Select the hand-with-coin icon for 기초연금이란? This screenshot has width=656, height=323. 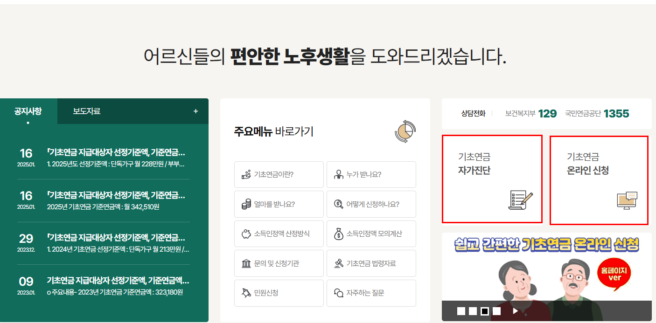click(246, 174)
